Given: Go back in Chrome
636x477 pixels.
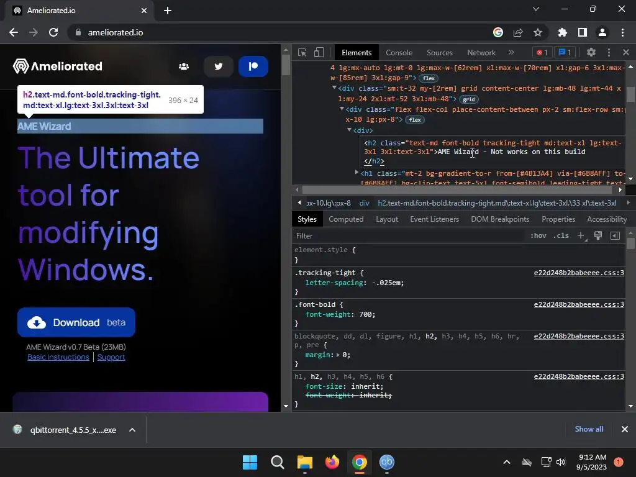Looking at the screenshot, I should pos(14,32).
